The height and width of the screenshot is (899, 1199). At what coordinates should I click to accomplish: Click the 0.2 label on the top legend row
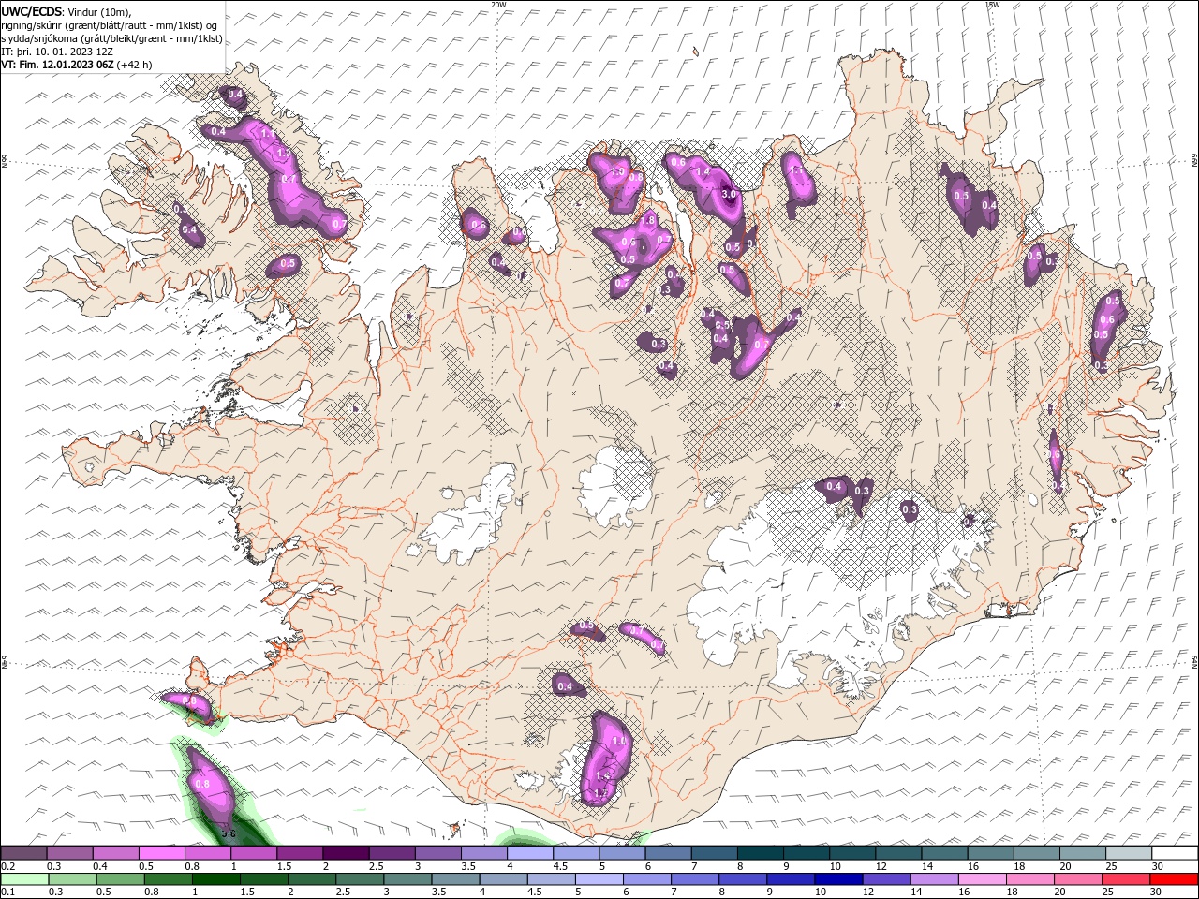tap(7, 866)
